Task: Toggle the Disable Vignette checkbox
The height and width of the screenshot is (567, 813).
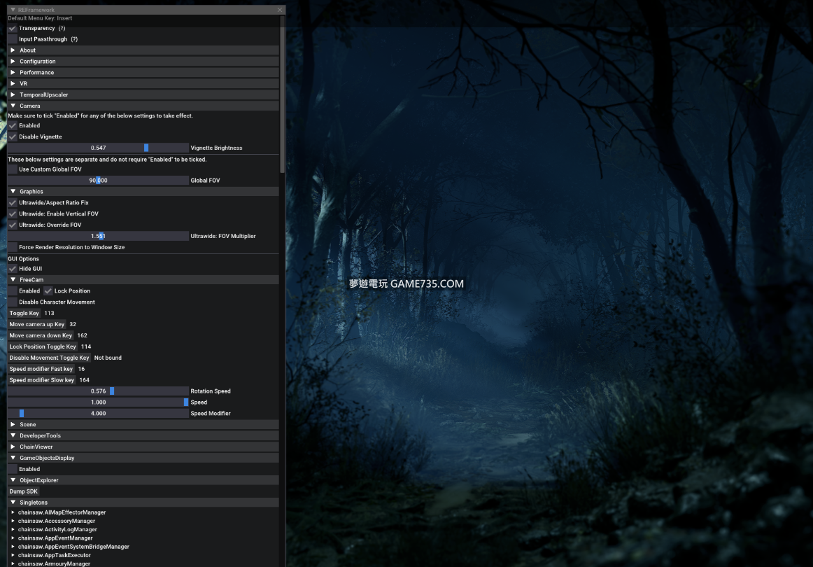Action: pos(13,137)
